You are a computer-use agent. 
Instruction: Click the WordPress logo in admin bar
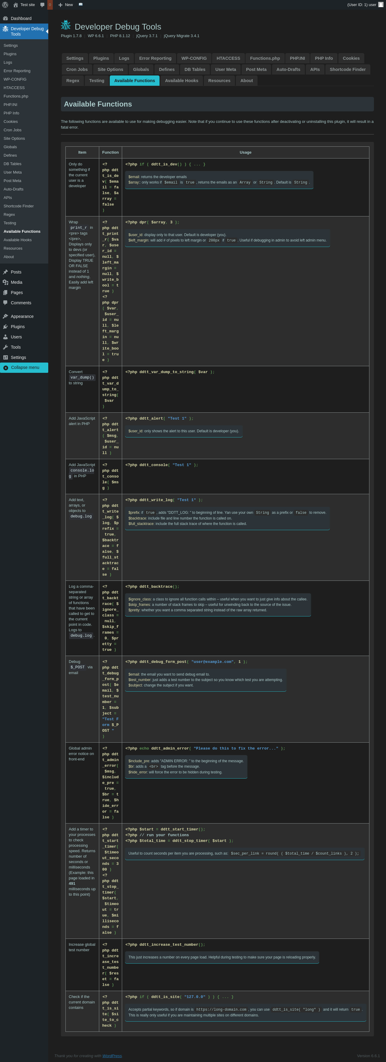point(5,5)
